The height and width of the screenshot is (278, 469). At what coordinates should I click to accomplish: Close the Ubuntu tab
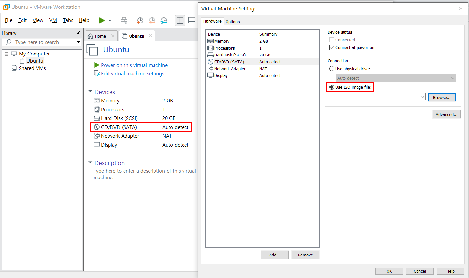tap(150, 36)
